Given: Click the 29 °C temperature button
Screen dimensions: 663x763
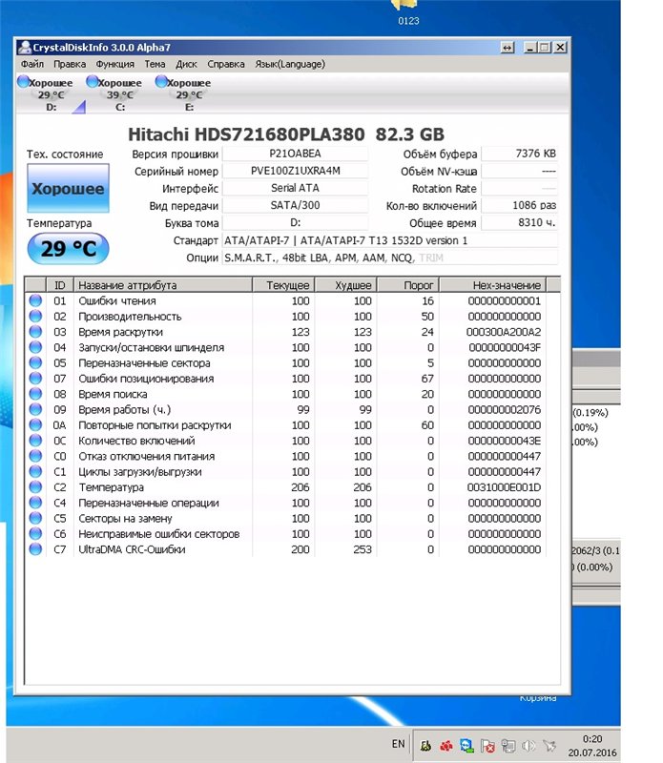Looking at the screenshot, I should click(x=68, y=249).
